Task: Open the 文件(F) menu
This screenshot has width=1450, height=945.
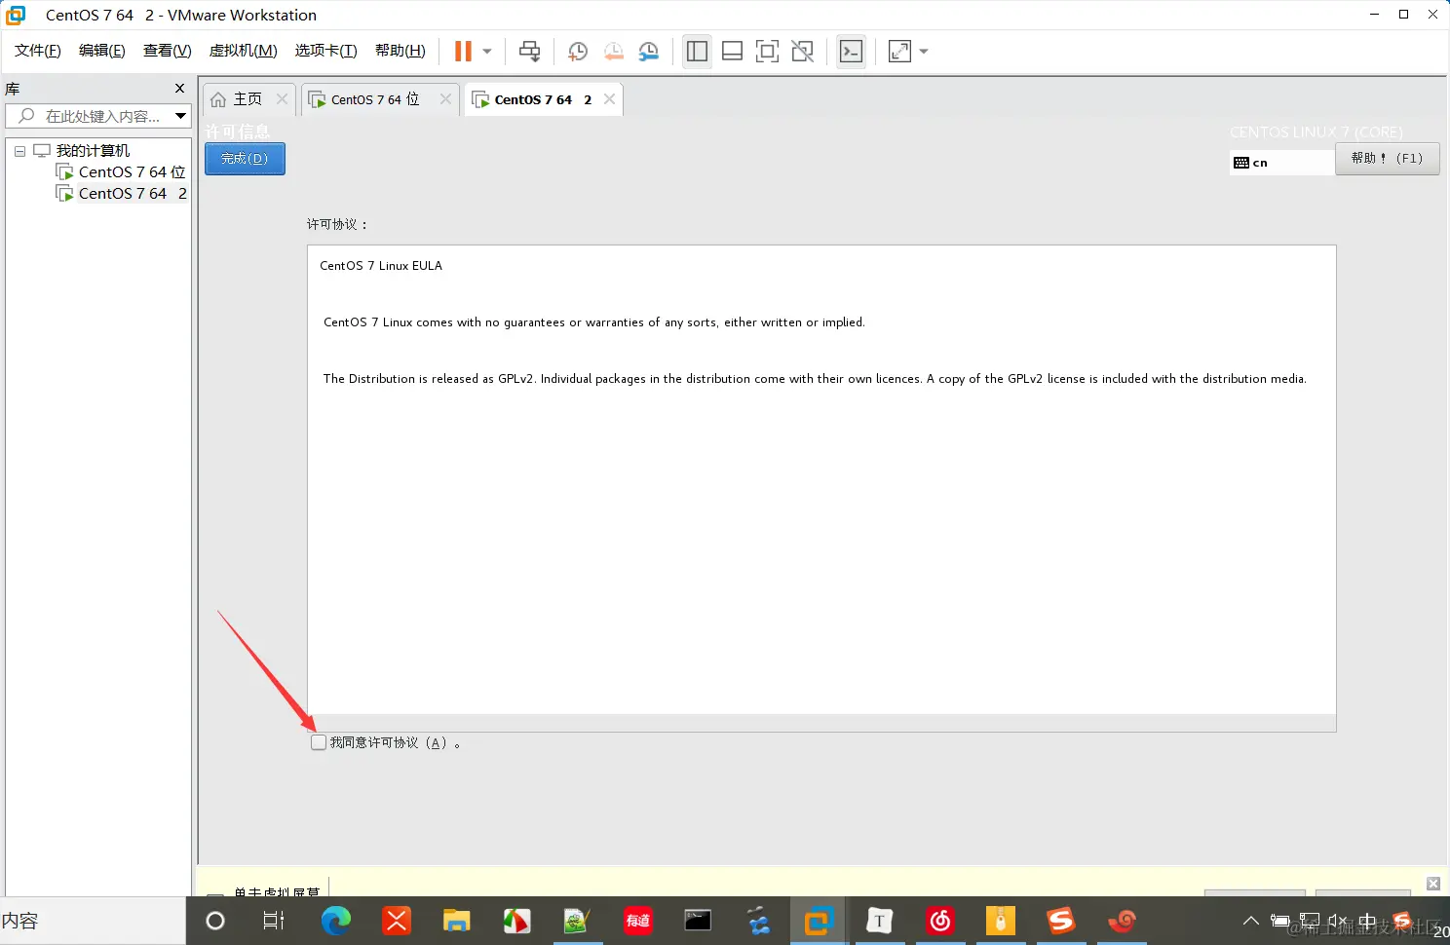Action: click(x=38, y=51)
